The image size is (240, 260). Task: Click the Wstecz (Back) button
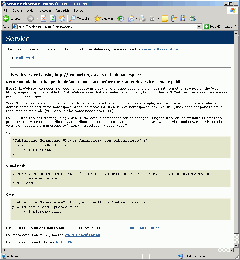pos(12,18)
